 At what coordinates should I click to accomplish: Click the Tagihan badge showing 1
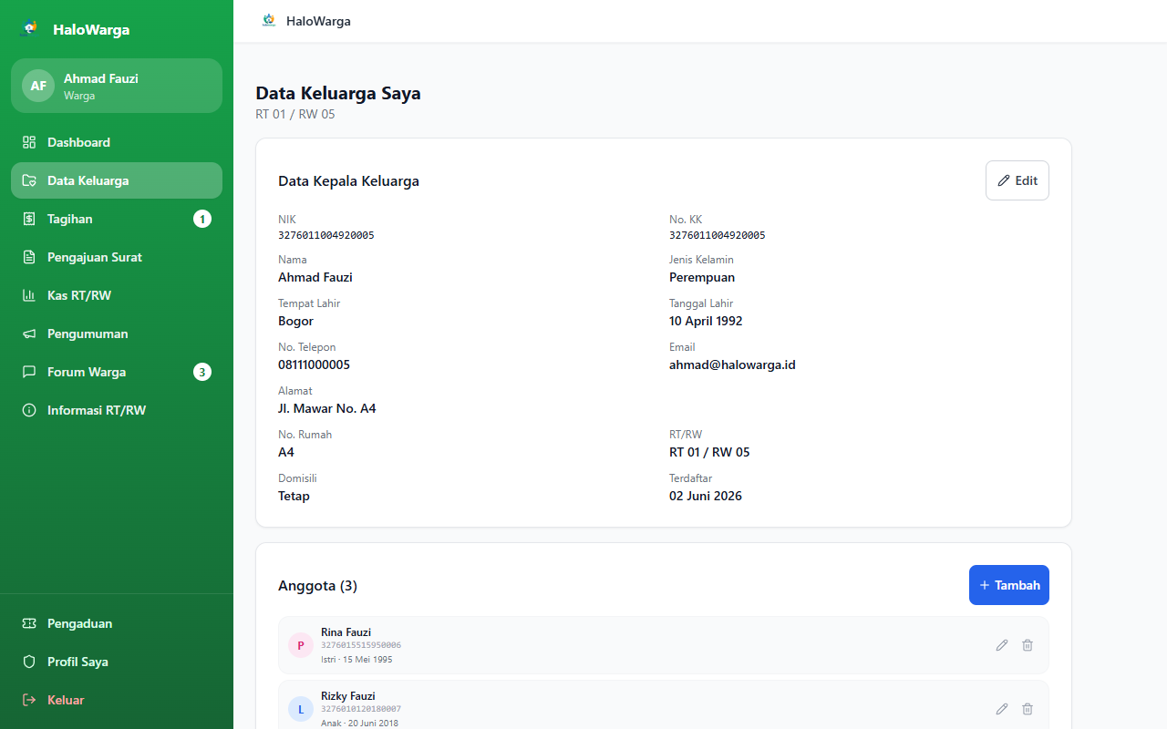(x=202, y=219)
